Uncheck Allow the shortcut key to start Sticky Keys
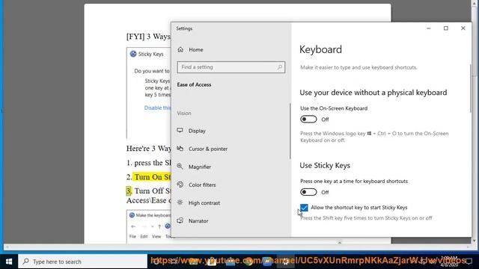 pos(304,208)
